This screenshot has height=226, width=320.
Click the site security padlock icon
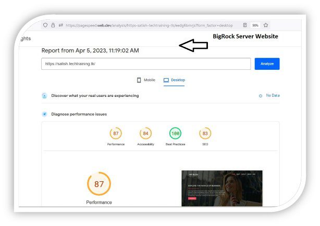[x=53, y=25]
